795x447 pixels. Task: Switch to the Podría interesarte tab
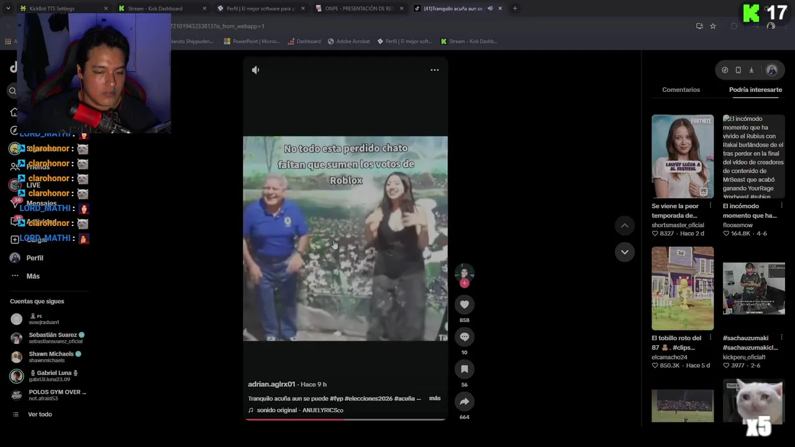tap(755, 90)
